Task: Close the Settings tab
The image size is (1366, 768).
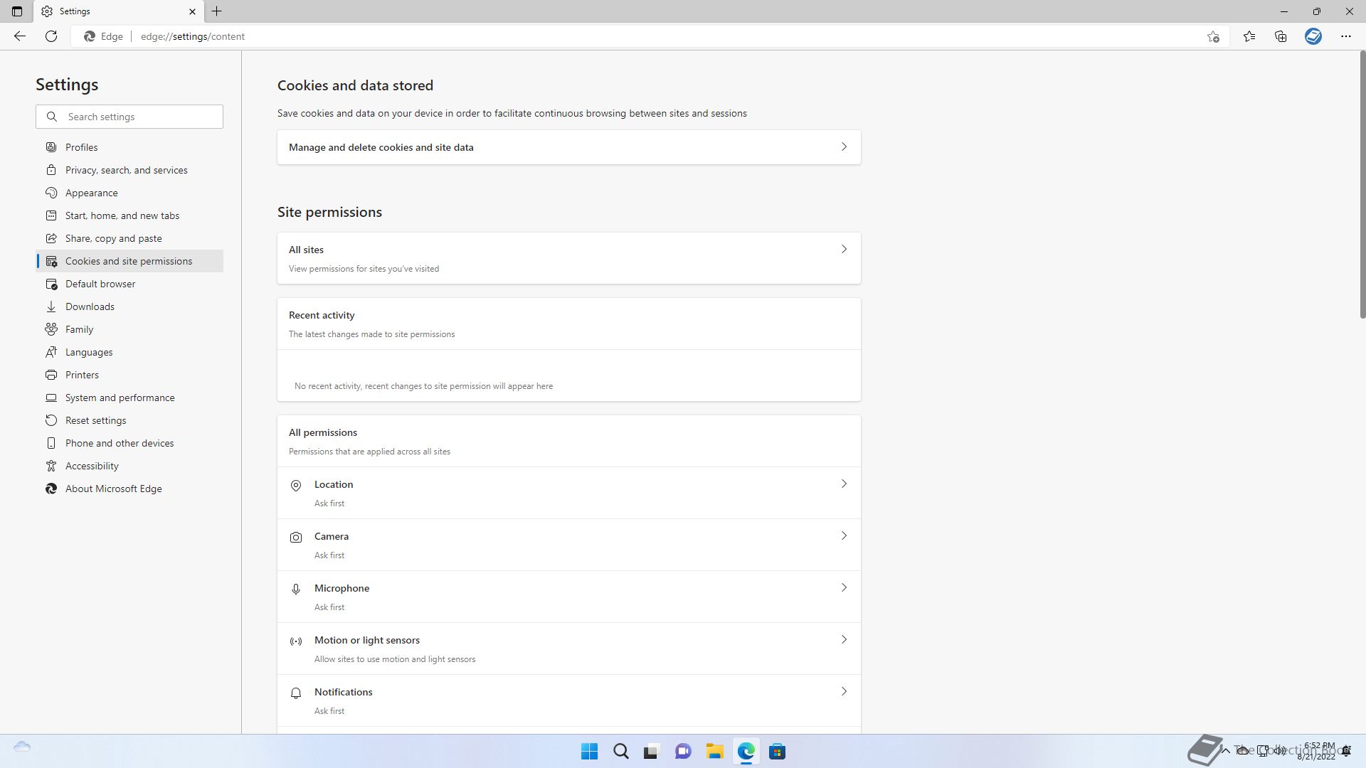Action: pos(192,11)
